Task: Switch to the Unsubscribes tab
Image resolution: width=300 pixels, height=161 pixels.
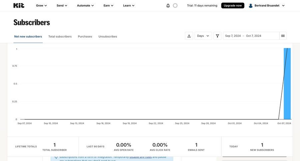Action: click(x=108, y=37)
